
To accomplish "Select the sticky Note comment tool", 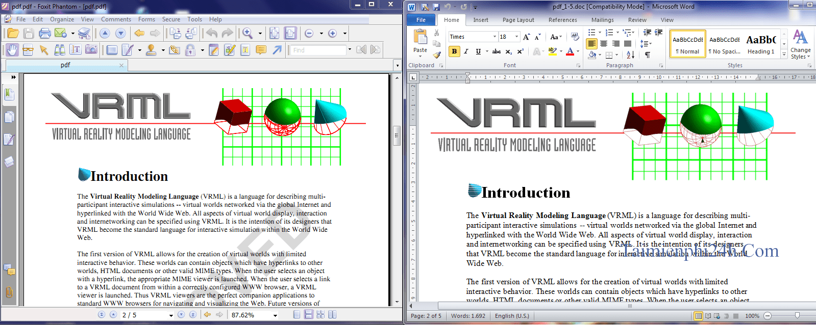I will pos(261,50).
